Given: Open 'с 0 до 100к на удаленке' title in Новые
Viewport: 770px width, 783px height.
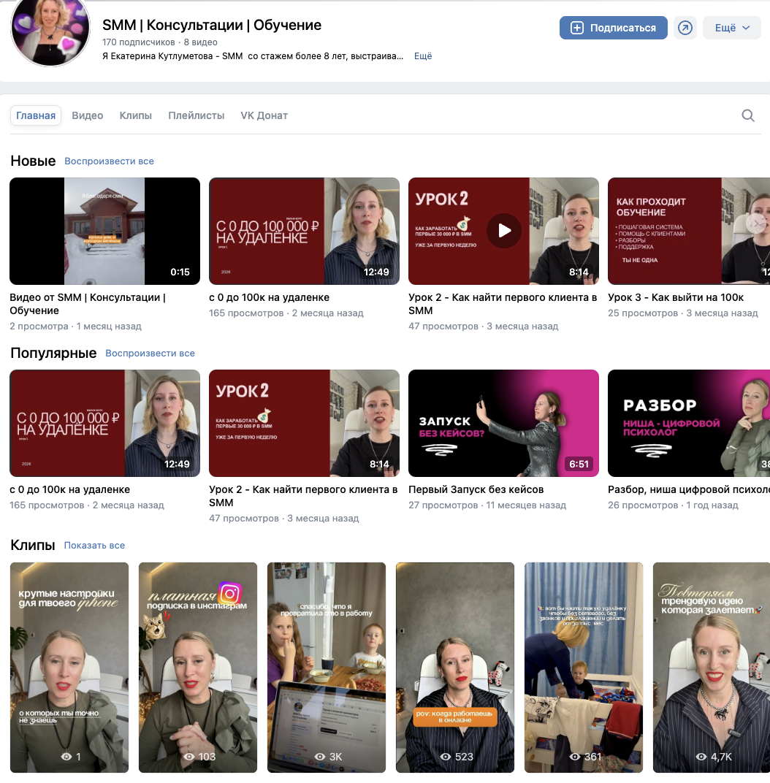Looking at the screenshot, I should point(269,297).
